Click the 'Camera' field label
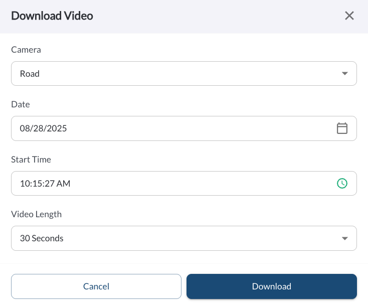368x308 pixels. coord(26,50)
